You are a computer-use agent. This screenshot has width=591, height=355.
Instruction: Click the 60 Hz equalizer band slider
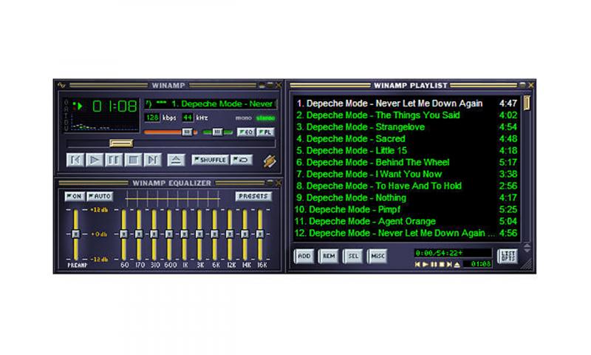click(123, 234)
